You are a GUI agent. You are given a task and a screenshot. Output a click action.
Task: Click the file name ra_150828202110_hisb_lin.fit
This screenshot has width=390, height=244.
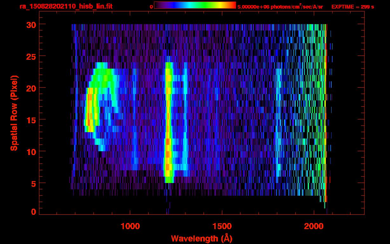(x=66, y=6)
